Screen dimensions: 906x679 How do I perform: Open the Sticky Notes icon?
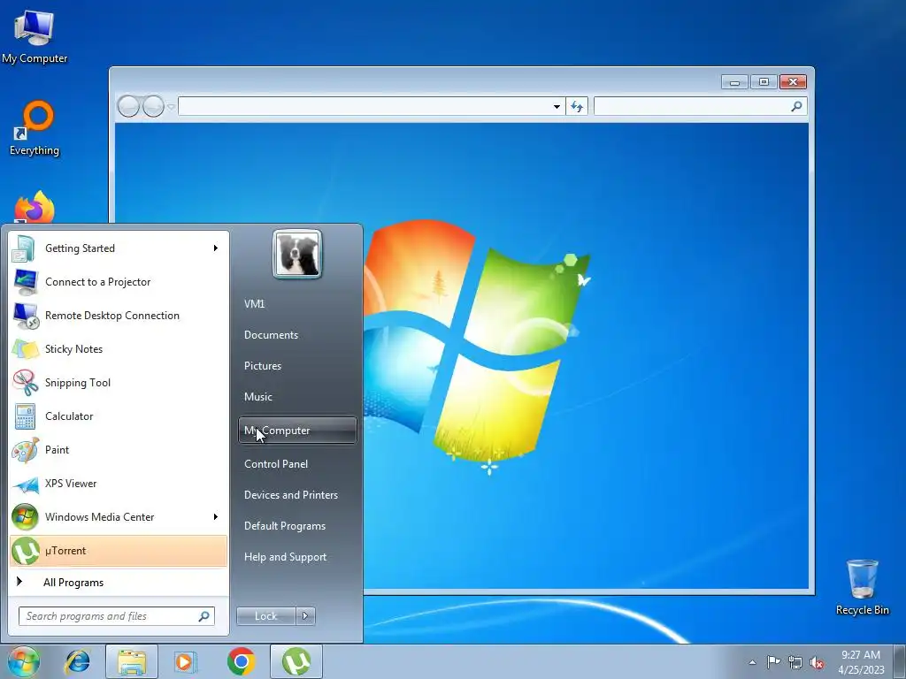tap(25, 348)
